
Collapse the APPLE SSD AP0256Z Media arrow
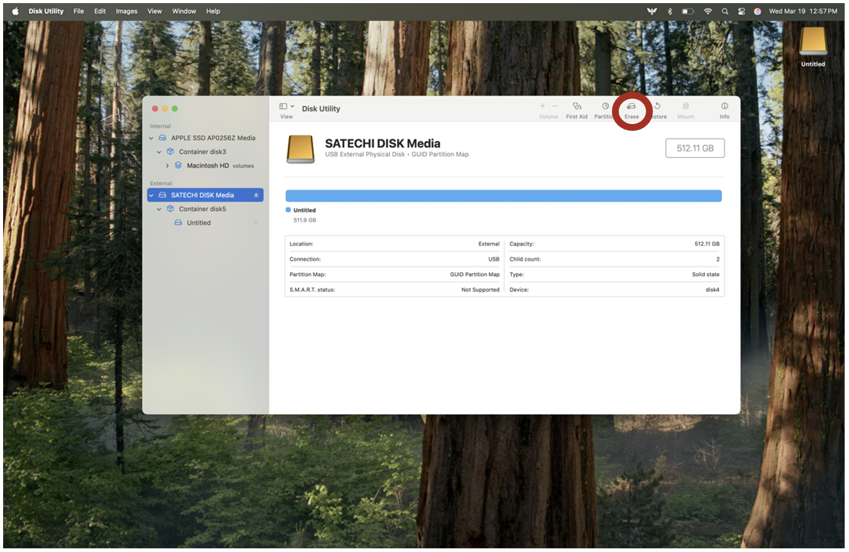(x=151, y=138)
